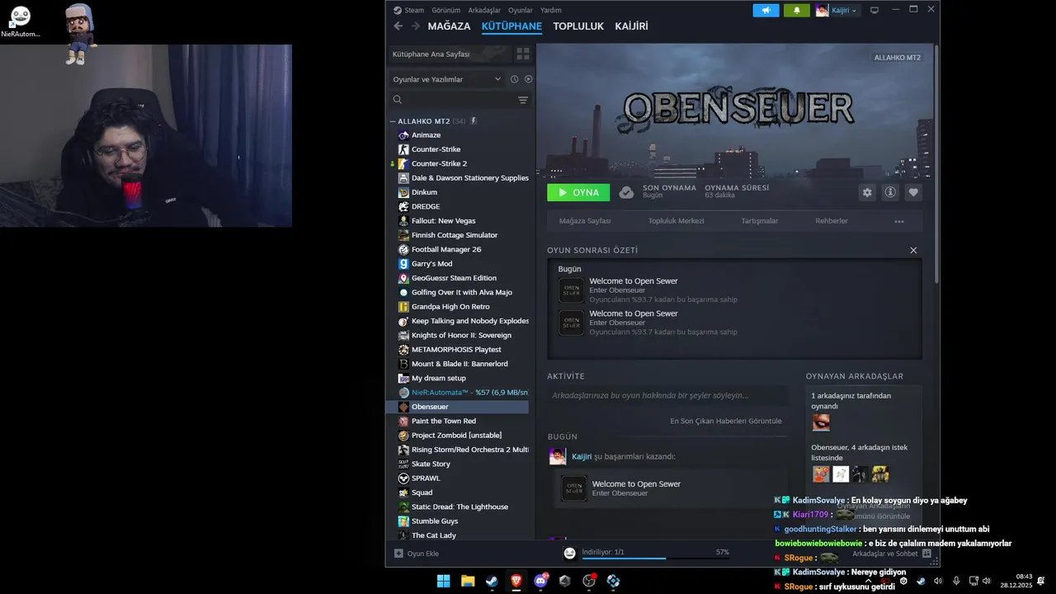Viewport: 1056px width, 594px height.
Task: Select Project Zomboid [unstable] entry
Action: pyautogui.click(x=458, y=435)
